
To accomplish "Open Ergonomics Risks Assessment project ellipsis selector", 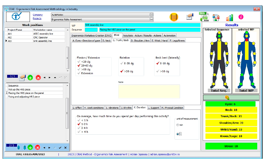I will 151,19.
